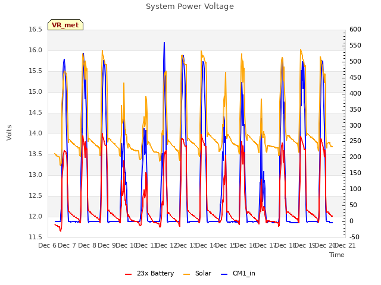Click the Dec 7 date tick label
Viewport: 381px width, 285px height.
tap(67, 245)
